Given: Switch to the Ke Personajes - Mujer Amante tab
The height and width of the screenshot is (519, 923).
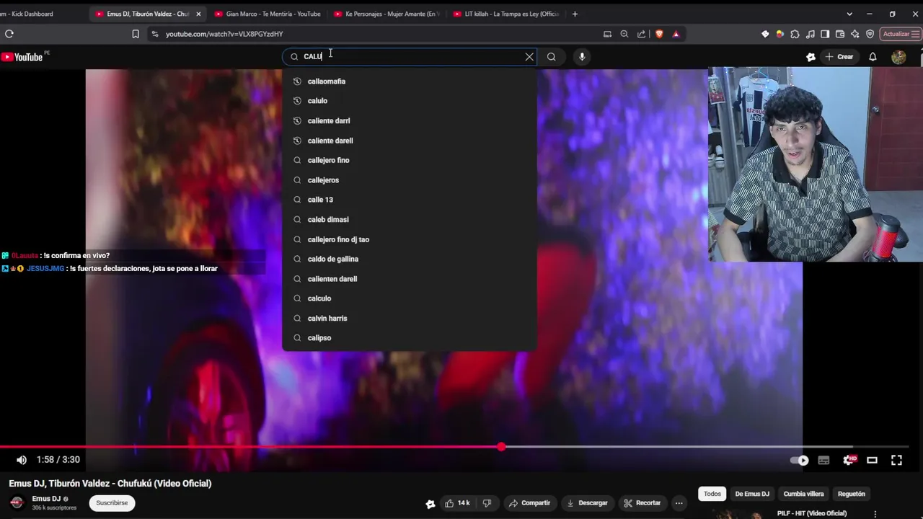Looking at the screenshot, I should coord(386,14).
